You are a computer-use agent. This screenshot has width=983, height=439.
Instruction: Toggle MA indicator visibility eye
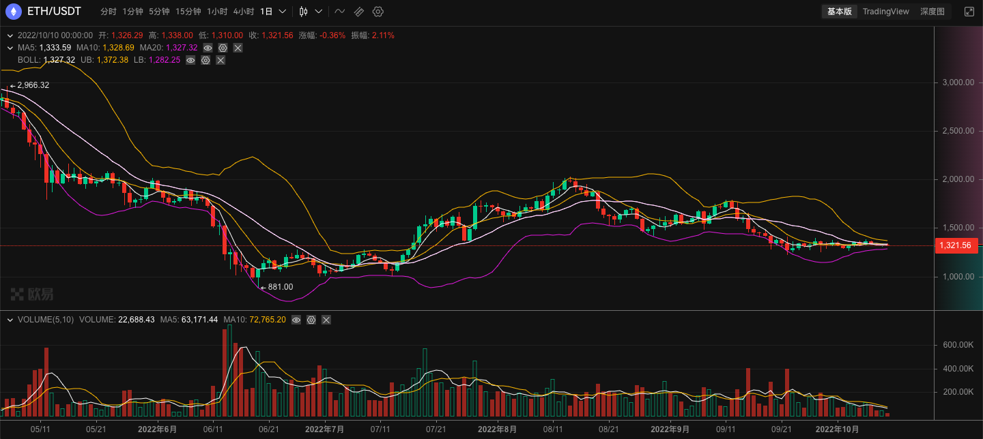point(208,48)
